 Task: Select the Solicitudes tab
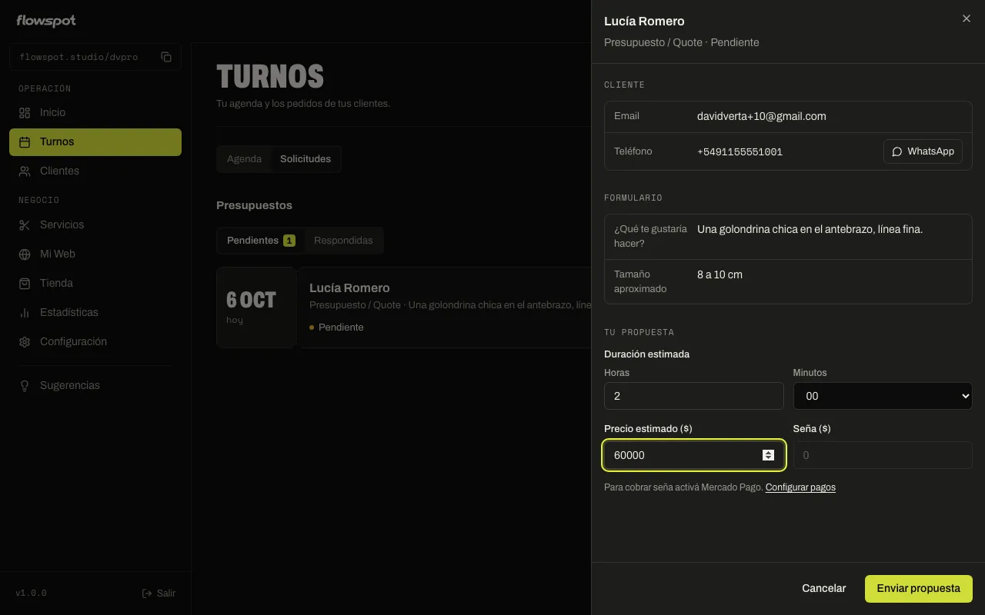[306, 159]
